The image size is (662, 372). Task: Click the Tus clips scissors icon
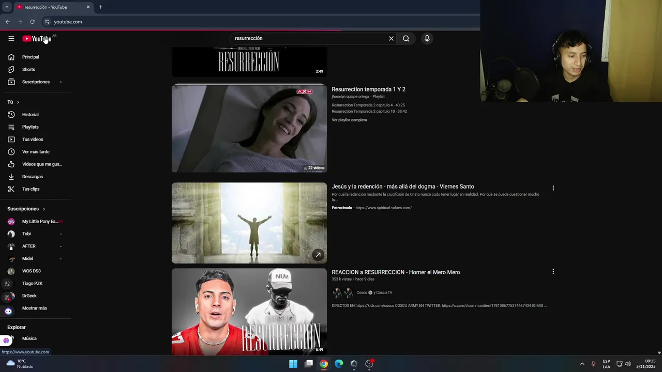(11, 189)
